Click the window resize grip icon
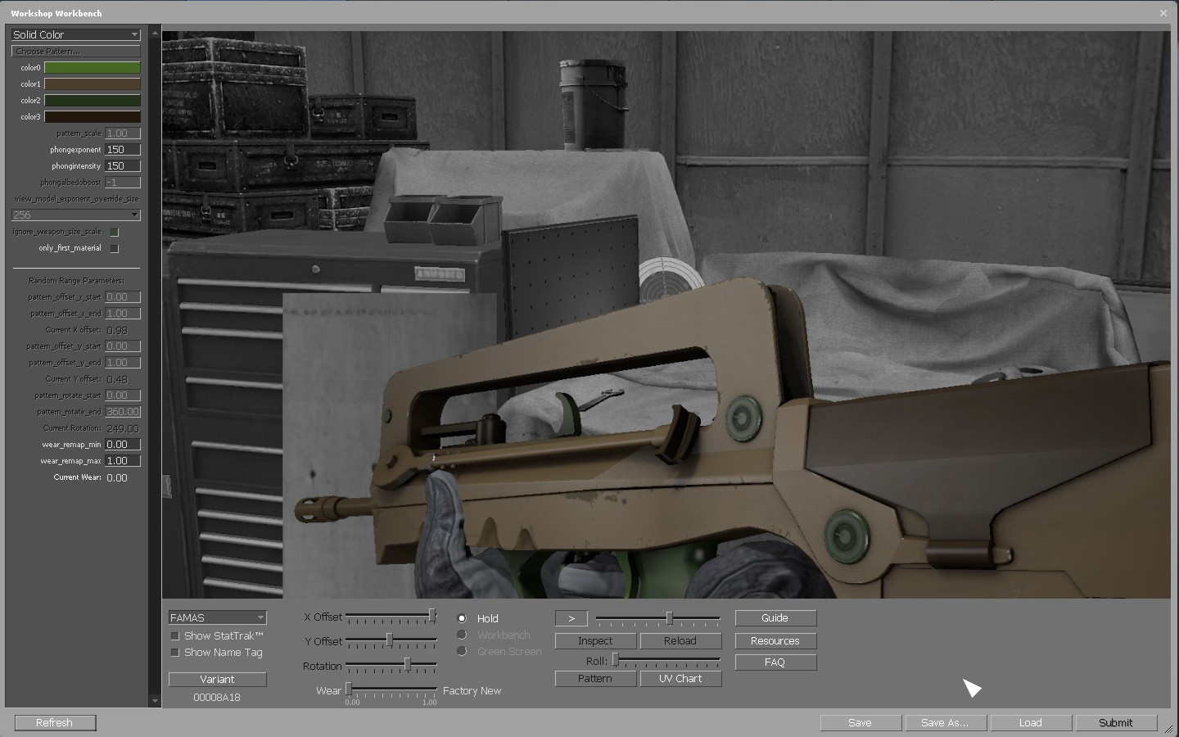 1168,729
